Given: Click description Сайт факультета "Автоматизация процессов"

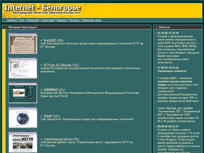Looking at the screenshot, I should tap(87, 119).
